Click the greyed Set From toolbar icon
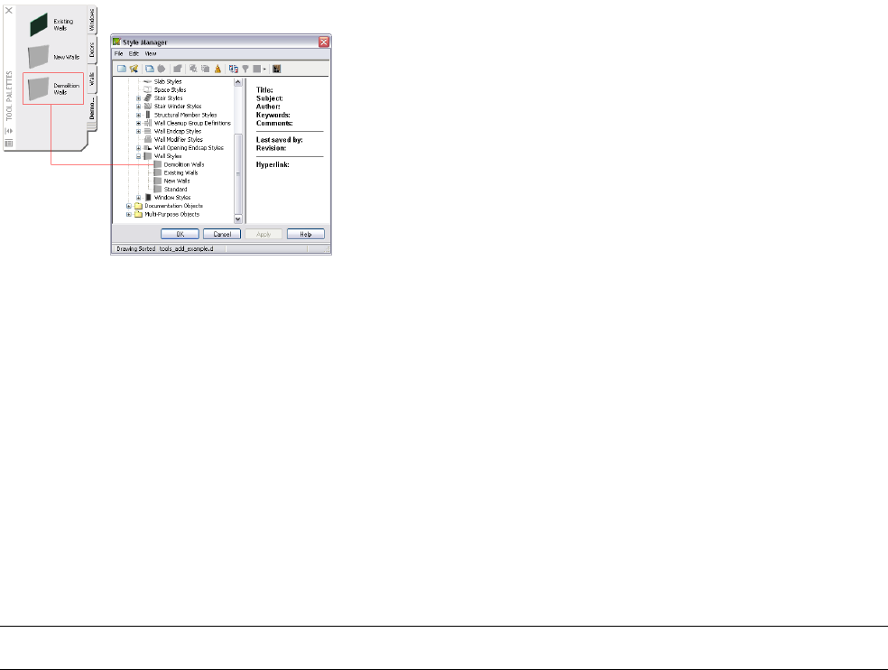 tap(205, 69)
